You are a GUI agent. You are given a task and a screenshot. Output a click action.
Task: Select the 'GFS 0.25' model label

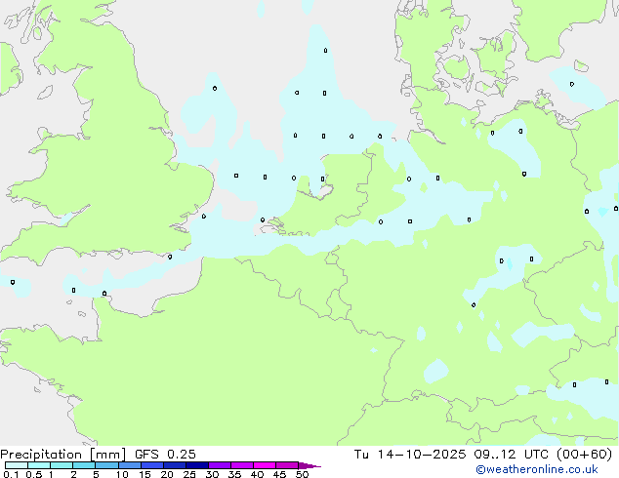coord(165,455)
